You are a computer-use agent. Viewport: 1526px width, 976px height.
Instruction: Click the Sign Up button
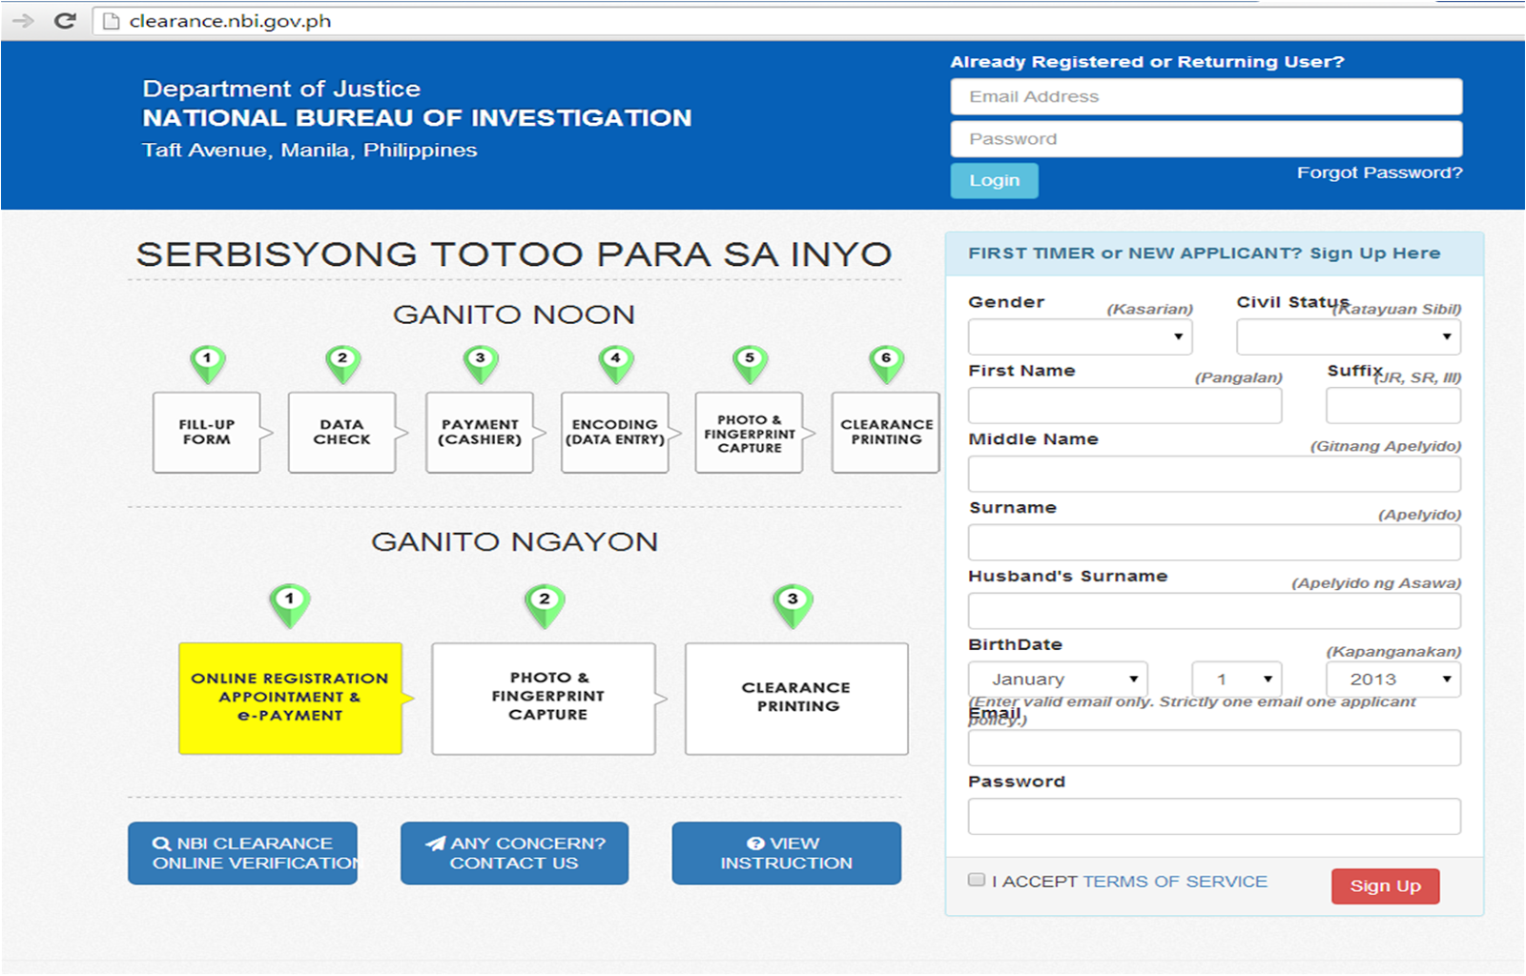tap(1385, 885)
